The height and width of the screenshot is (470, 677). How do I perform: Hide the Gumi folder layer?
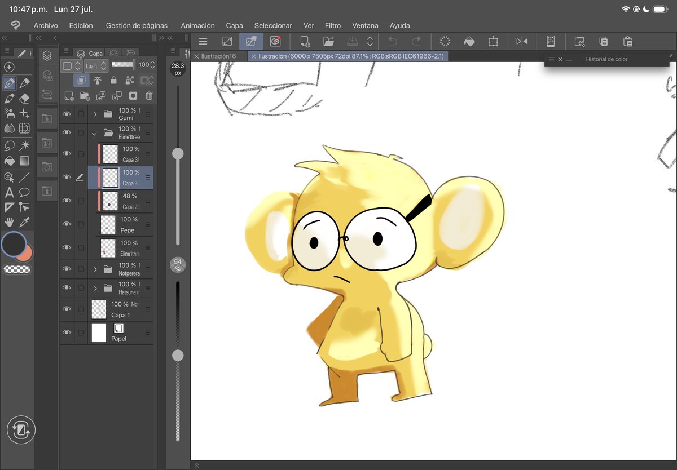pos(67,114)
